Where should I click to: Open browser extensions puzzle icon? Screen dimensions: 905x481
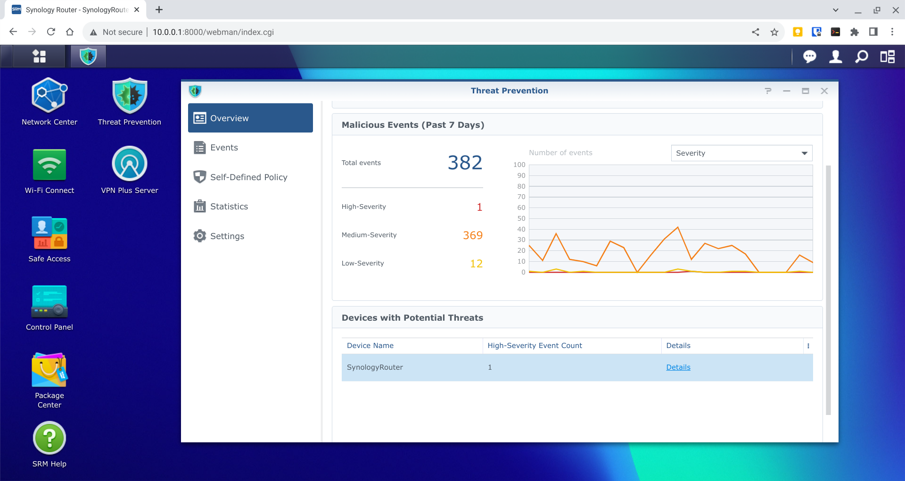pos(855,32)
